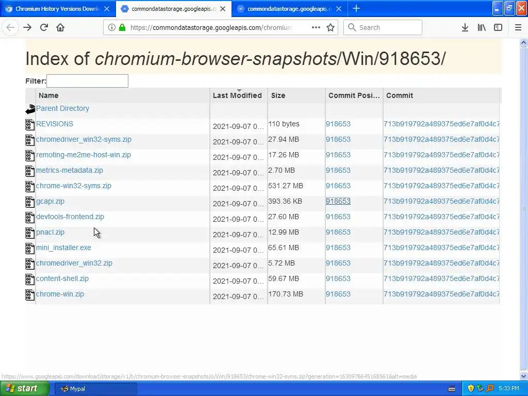Click the Filter text field
Screen dimensions: 528x396
coord(87,81)
